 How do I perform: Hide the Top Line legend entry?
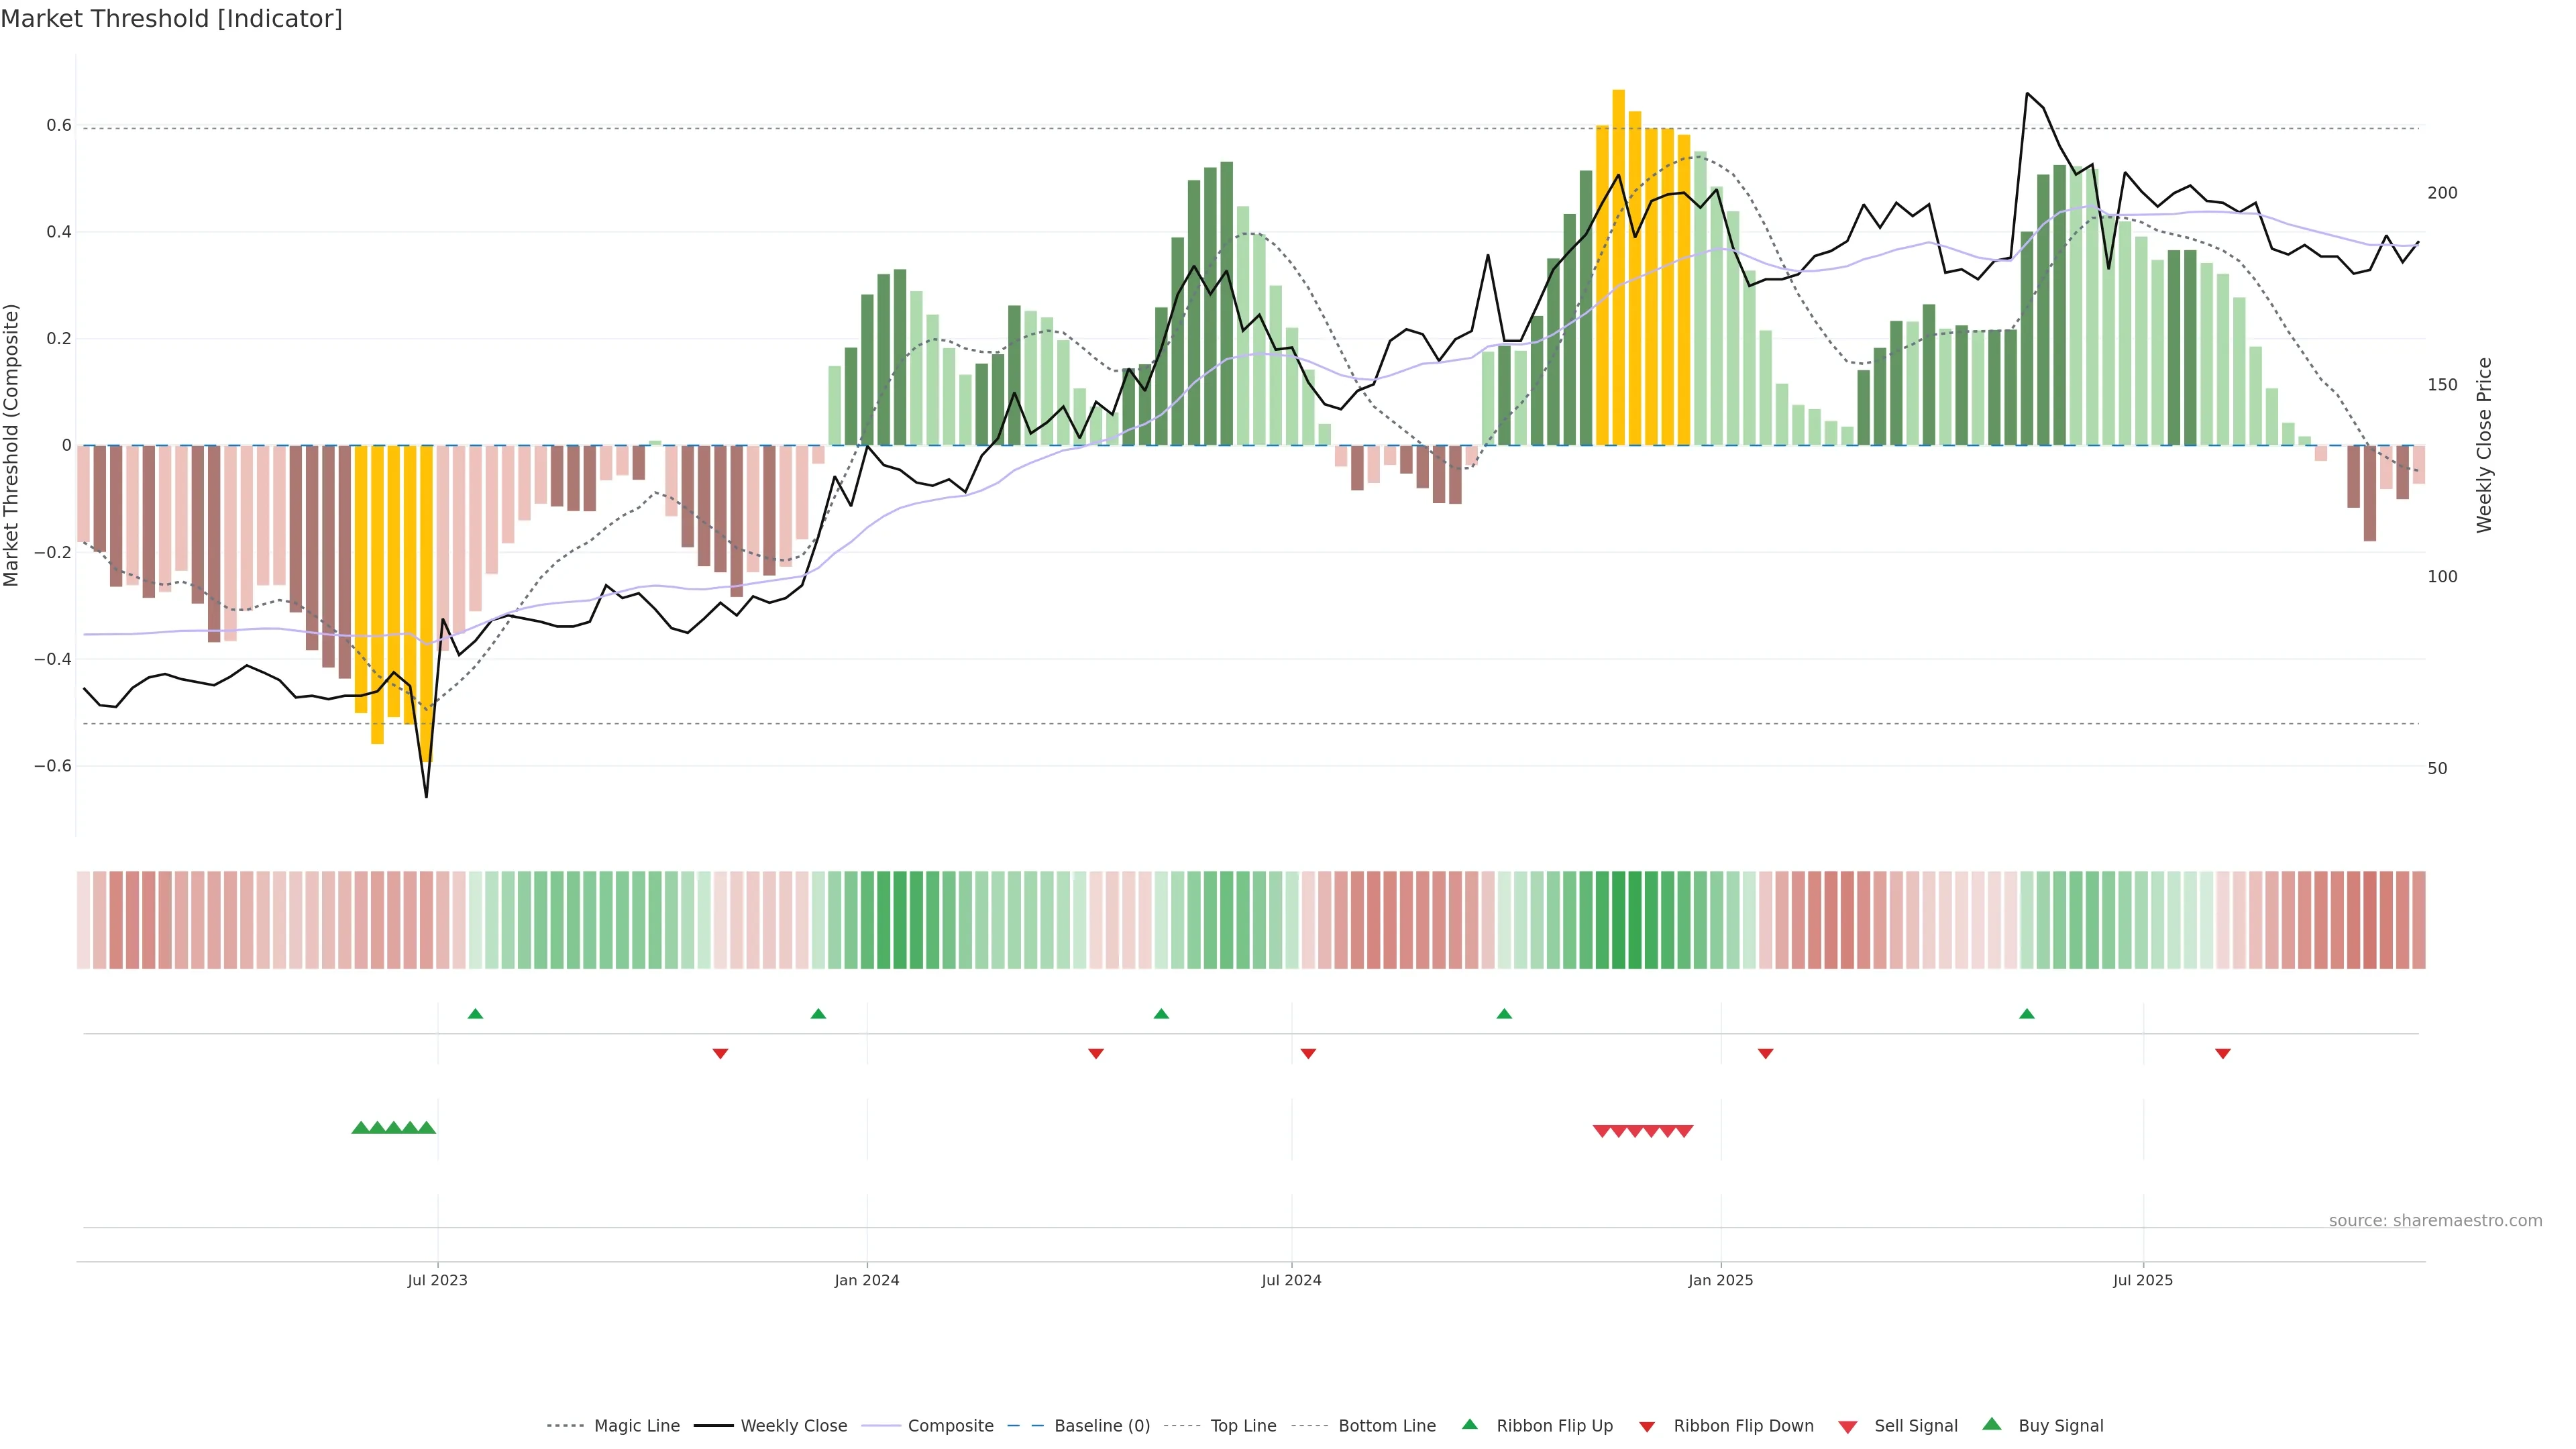[x=1243, y=1426]
